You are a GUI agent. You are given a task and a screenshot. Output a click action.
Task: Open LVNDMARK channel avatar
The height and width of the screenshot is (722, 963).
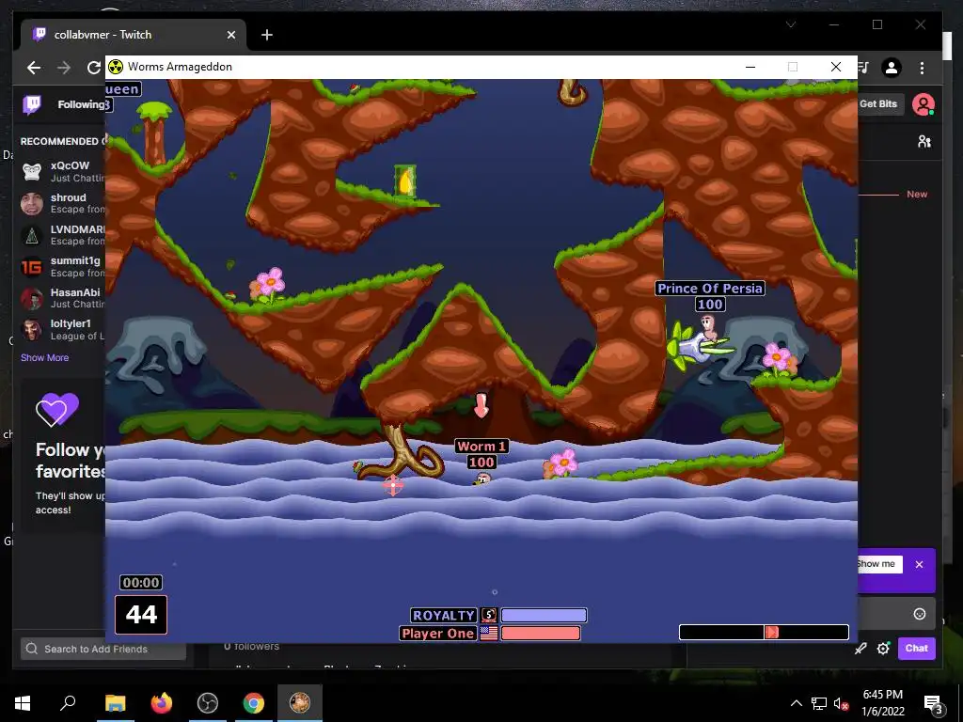32,235
